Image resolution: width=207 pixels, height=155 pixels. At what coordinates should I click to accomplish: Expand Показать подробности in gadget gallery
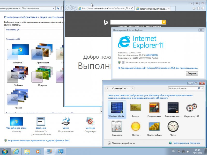[121, 143]
